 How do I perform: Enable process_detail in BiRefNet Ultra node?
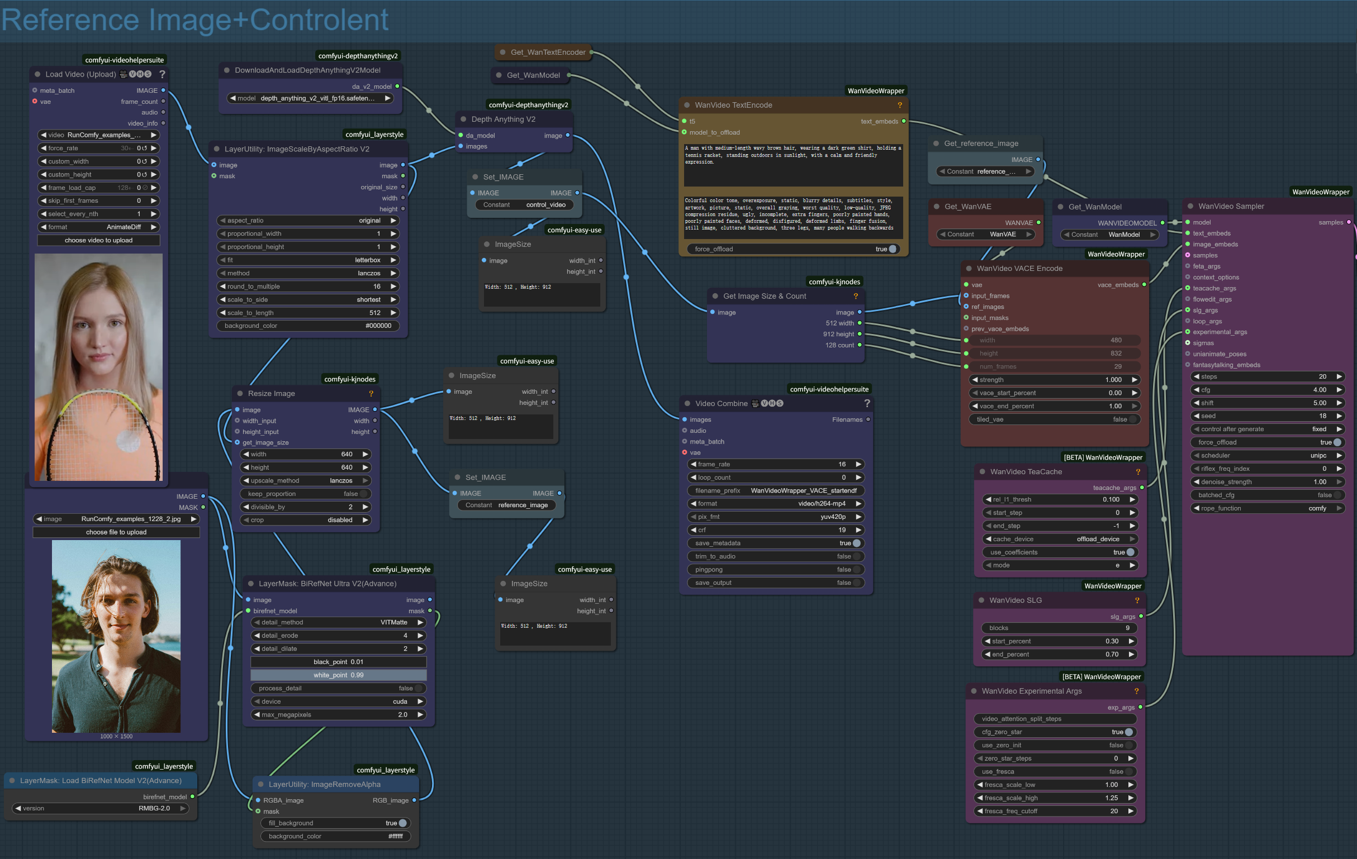pos(338,688)
